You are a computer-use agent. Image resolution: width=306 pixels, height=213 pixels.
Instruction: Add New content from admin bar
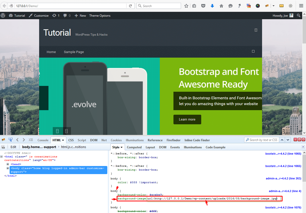(x=80, y=16)
